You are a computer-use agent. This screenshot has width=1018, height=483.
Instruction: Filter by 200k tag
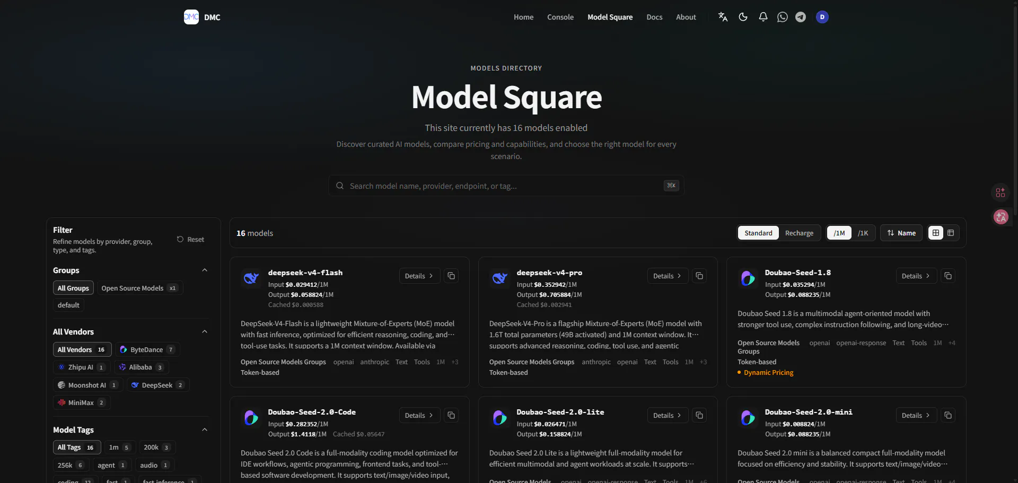157,447
